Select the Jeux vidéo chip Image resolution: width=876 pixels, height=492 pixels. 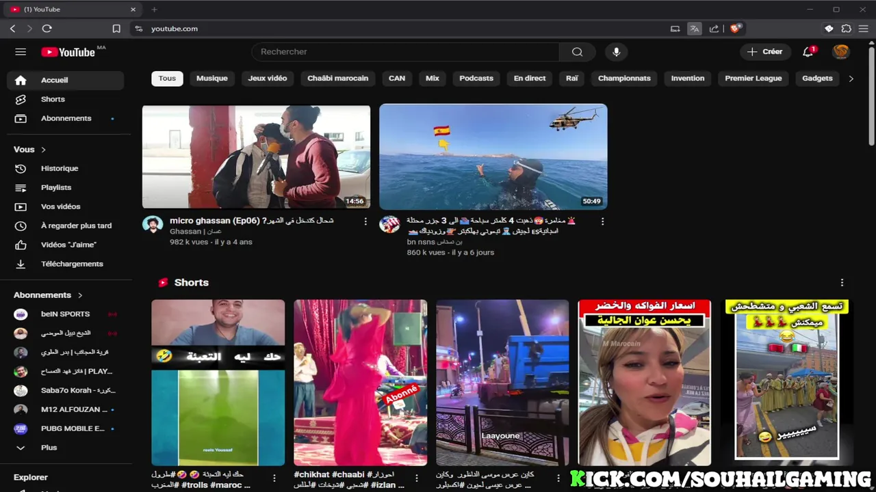[268, 79]
